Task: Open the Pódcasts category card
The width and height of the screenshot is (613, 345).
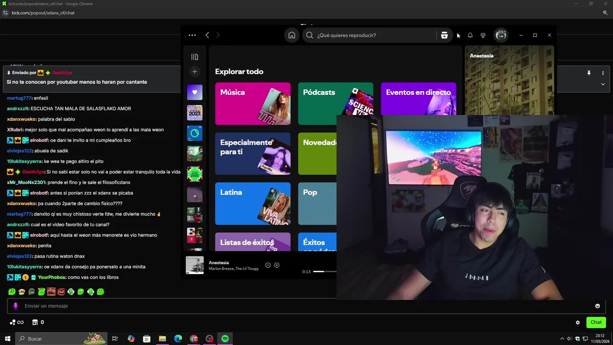Action: click(x=335, y=103)
